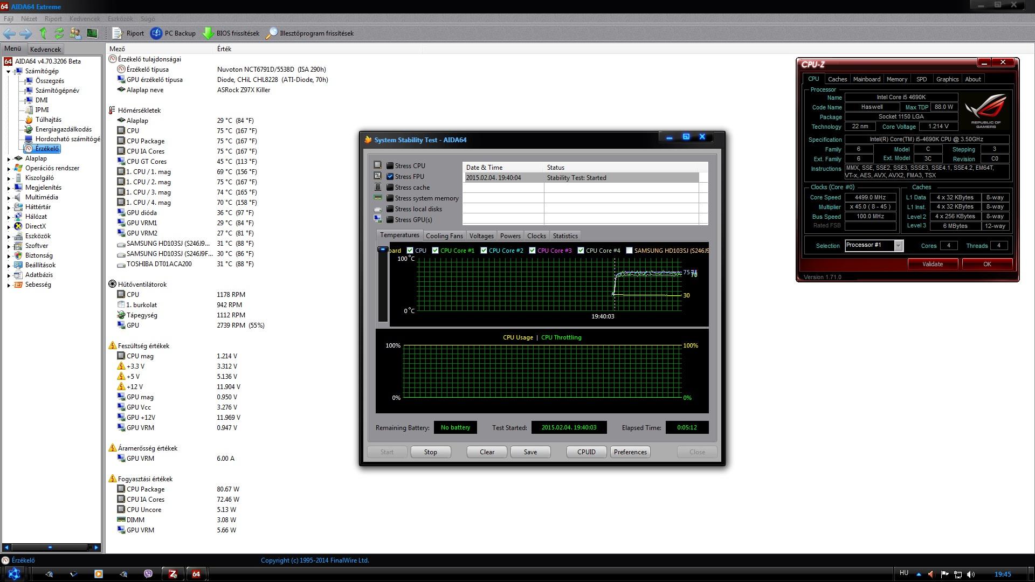Open the Fájl menu
The image size is (1035, 582).
(9, 18)
